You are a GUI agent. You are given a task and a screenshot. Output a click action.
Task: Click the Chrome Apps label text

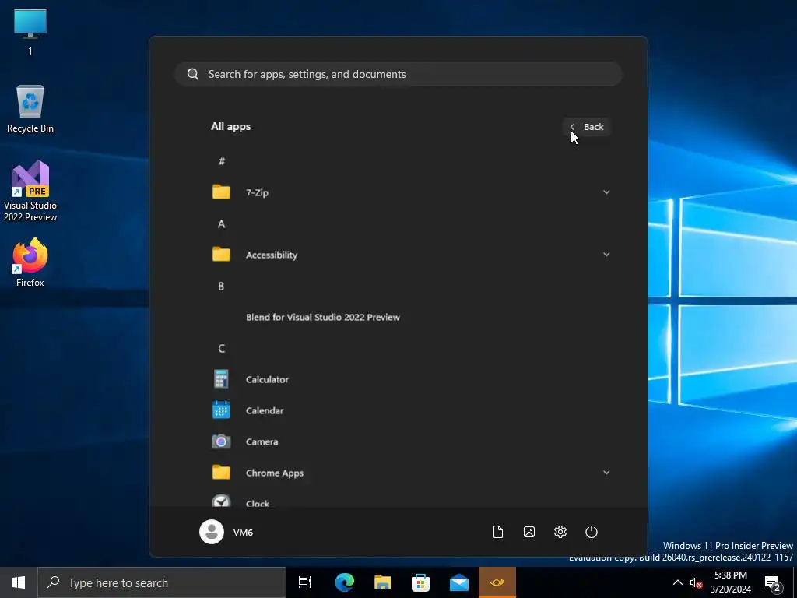[x=275, y=473]
